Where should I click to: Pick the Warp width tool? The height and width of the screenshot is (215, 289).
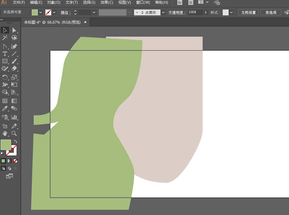coord(5,85)
